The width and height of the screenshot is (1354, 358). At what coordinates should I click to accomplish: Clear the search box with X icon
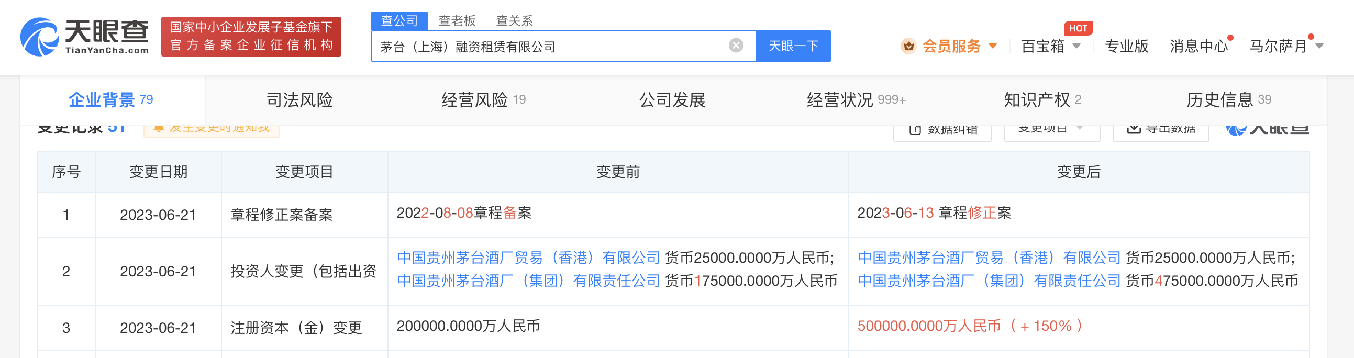tap(736, 46)
